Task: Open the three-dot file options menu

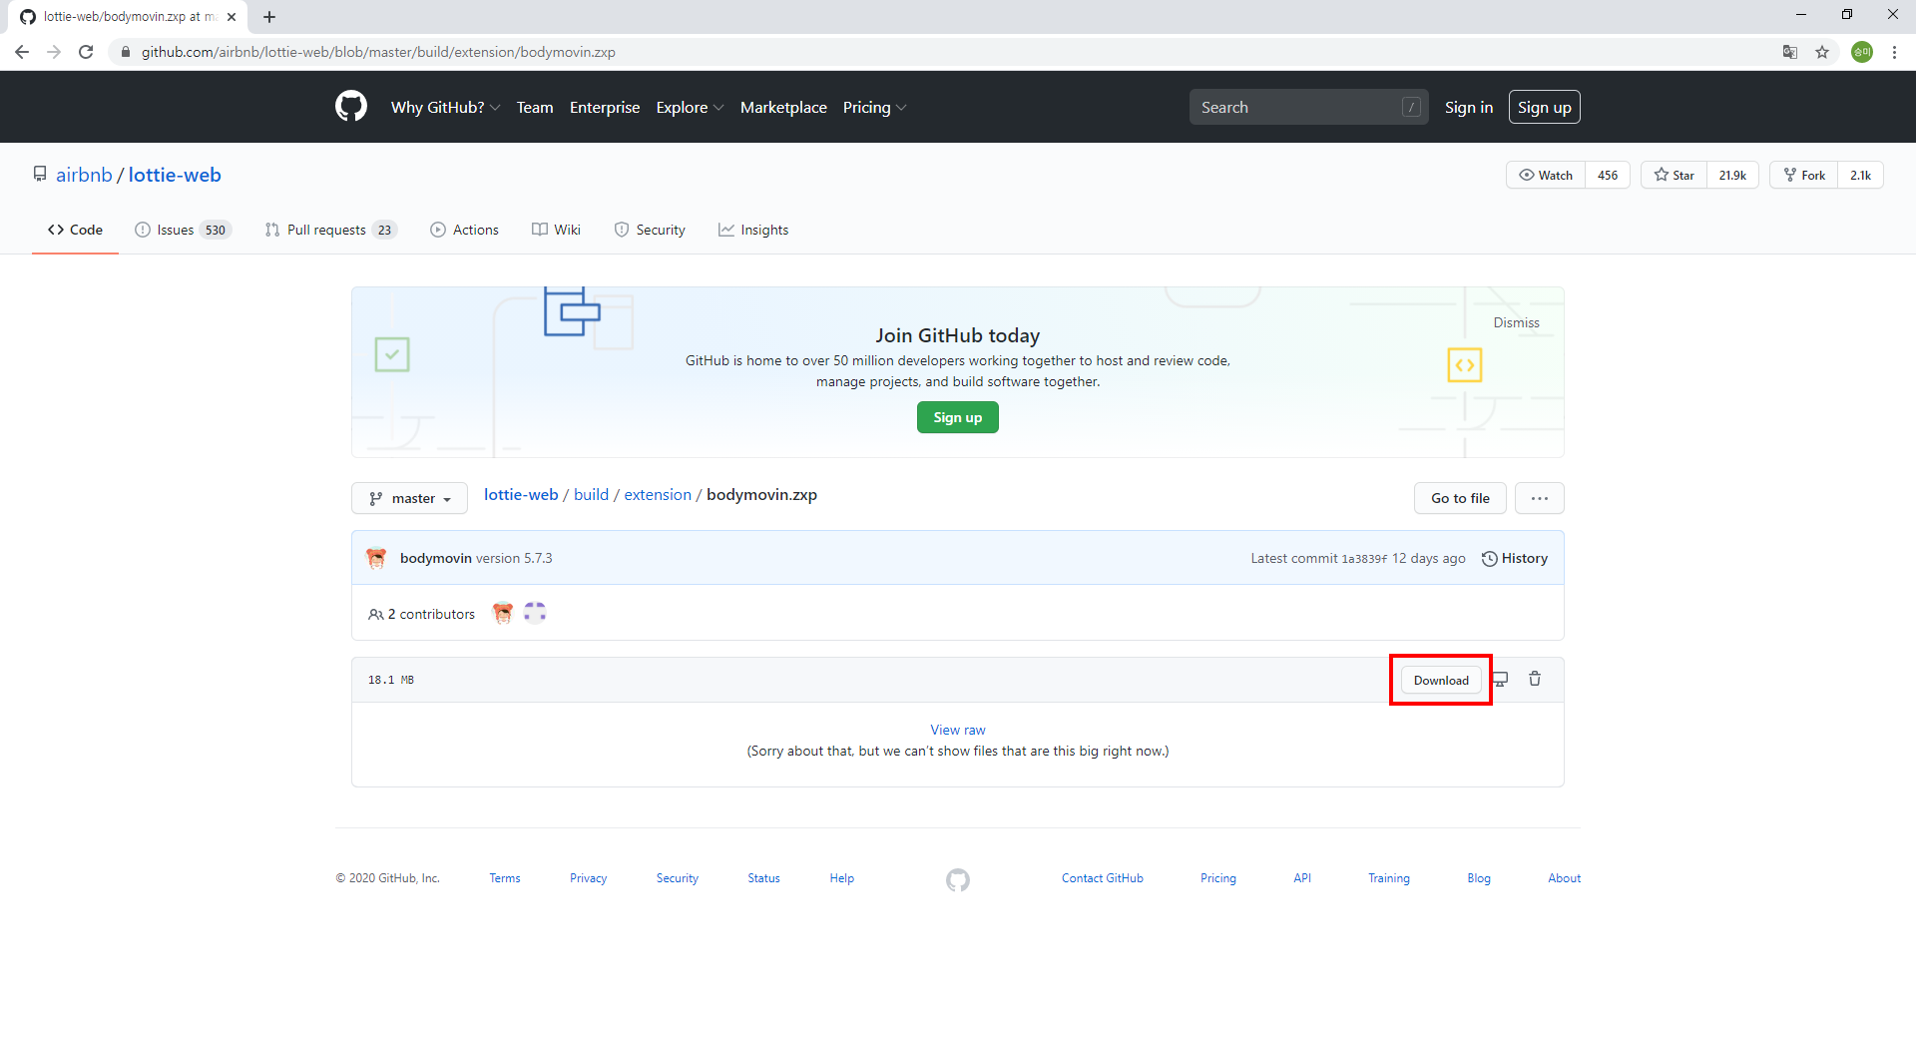Action: 1540,498
